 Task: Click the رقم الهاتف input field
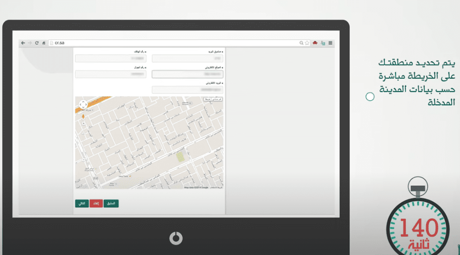pyautogui.click(x=110, y=58)
